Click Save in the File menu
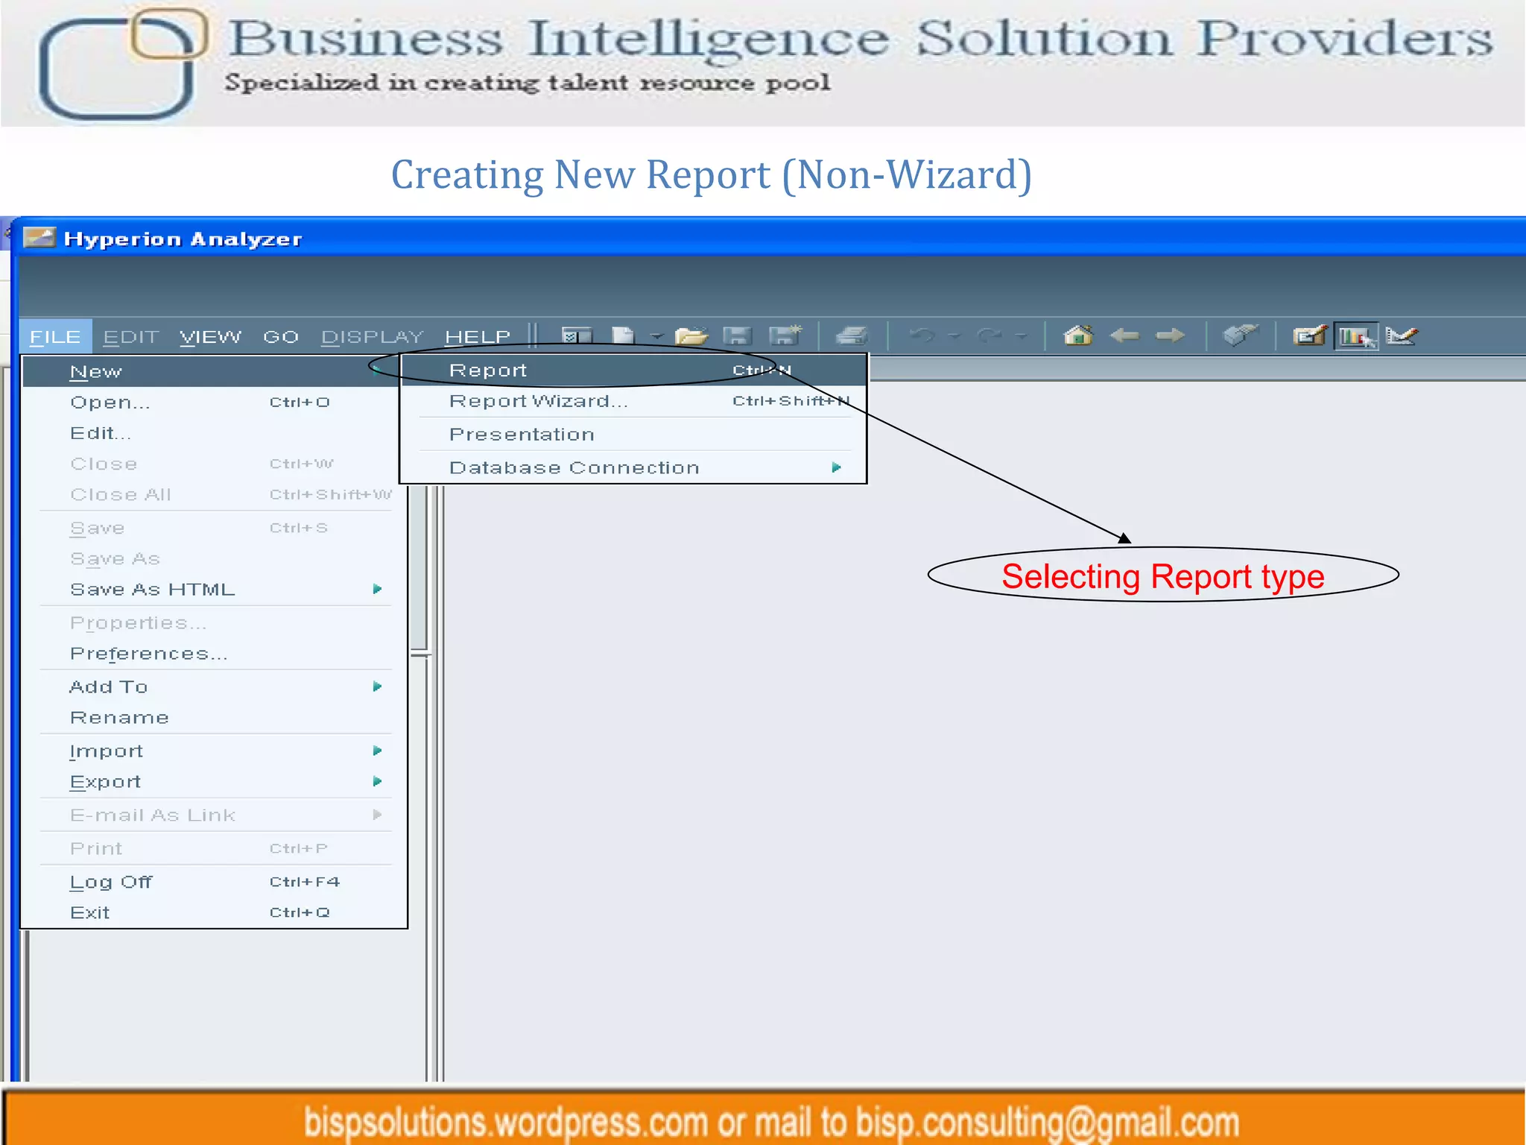This screenshot has height=1145, width=1526. click(x=213, y=528)
